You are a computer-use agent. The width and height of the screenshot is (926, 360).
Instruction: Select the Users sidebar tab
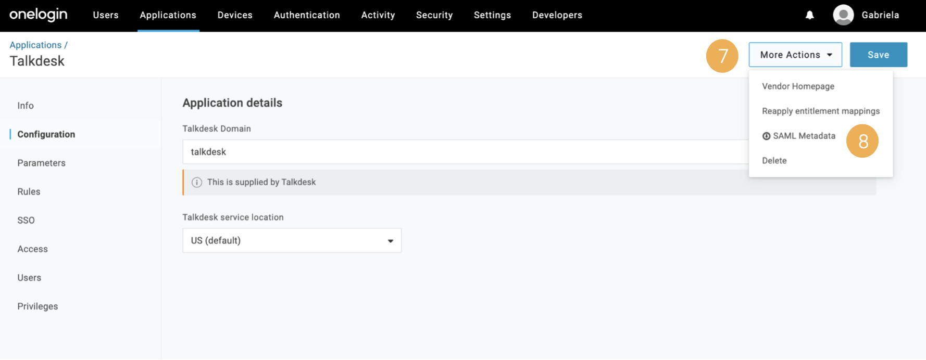pos(29,278)
